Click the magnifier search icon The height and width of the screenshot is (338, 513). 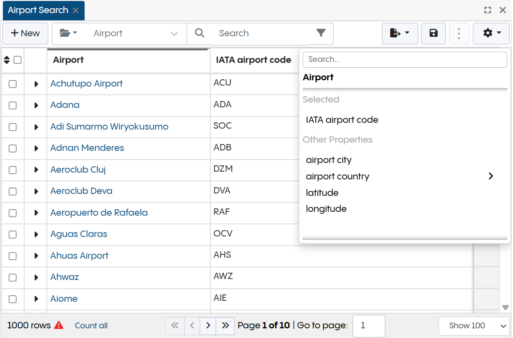[200, 33]
